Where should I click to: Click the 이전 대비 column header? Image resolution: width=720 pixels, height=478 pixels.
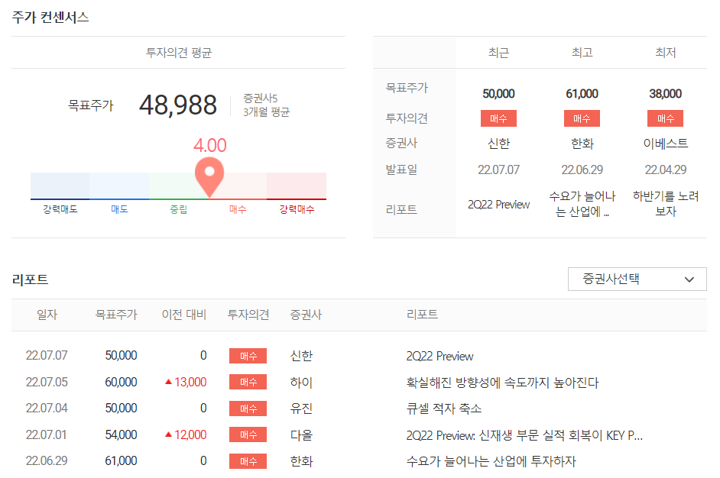coord(183,315)
